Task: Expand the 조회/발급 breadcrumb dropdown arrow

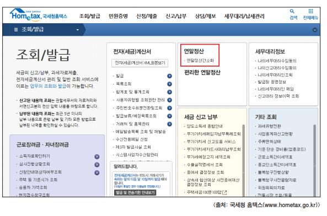Action: [x=78, y=30]
